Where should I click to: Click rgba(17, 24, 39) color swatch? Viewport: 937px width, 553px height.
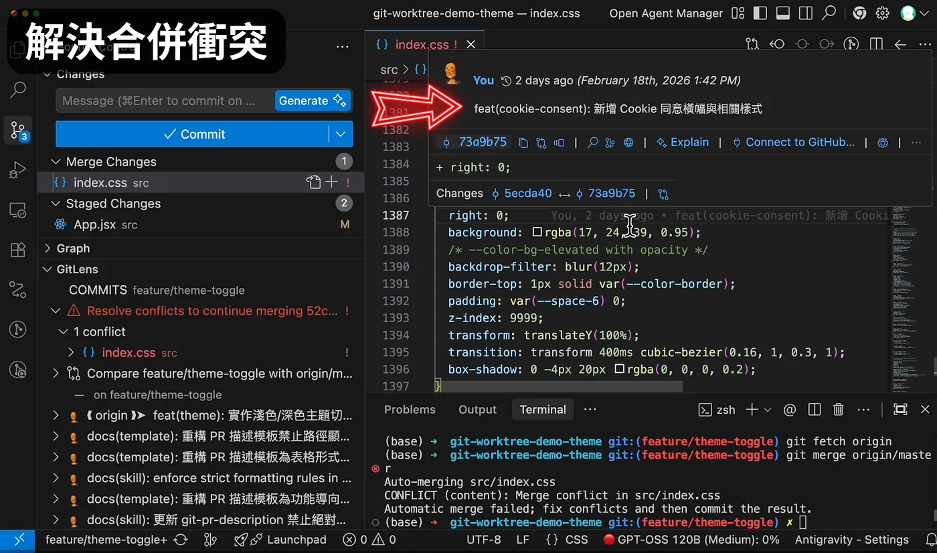point(537,232)
